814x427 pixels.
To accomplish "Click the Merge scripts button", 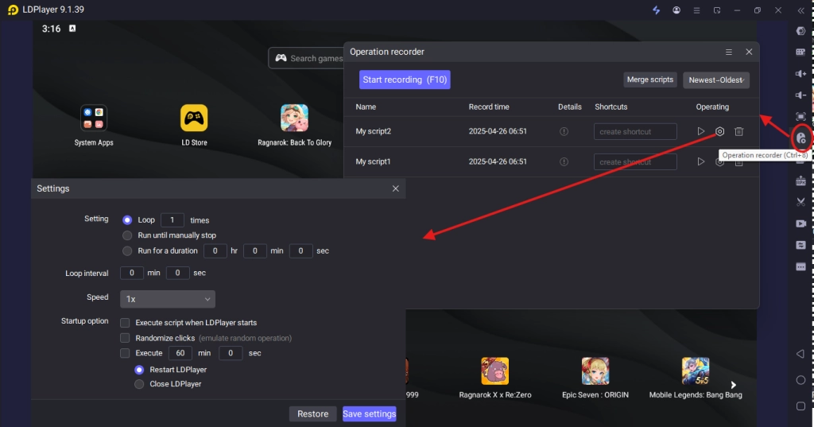I will [650, 80].
